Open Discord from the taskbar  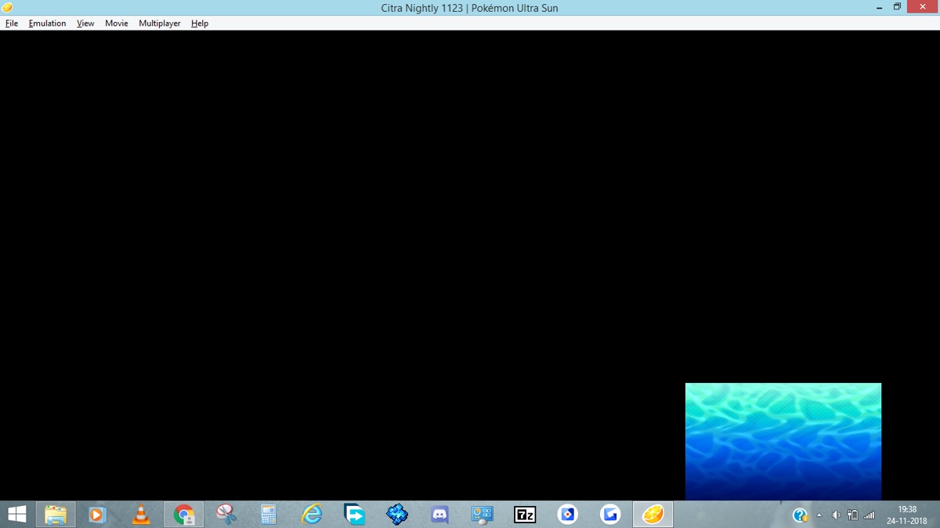[439, 515]
